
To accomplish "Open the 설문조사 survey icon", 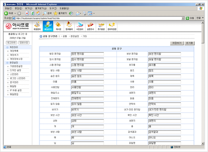I will [x=91, y=26].
